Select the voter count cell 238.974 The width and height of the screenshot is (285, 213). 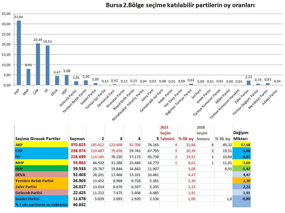pyautogui.click(x=77, y=151)
